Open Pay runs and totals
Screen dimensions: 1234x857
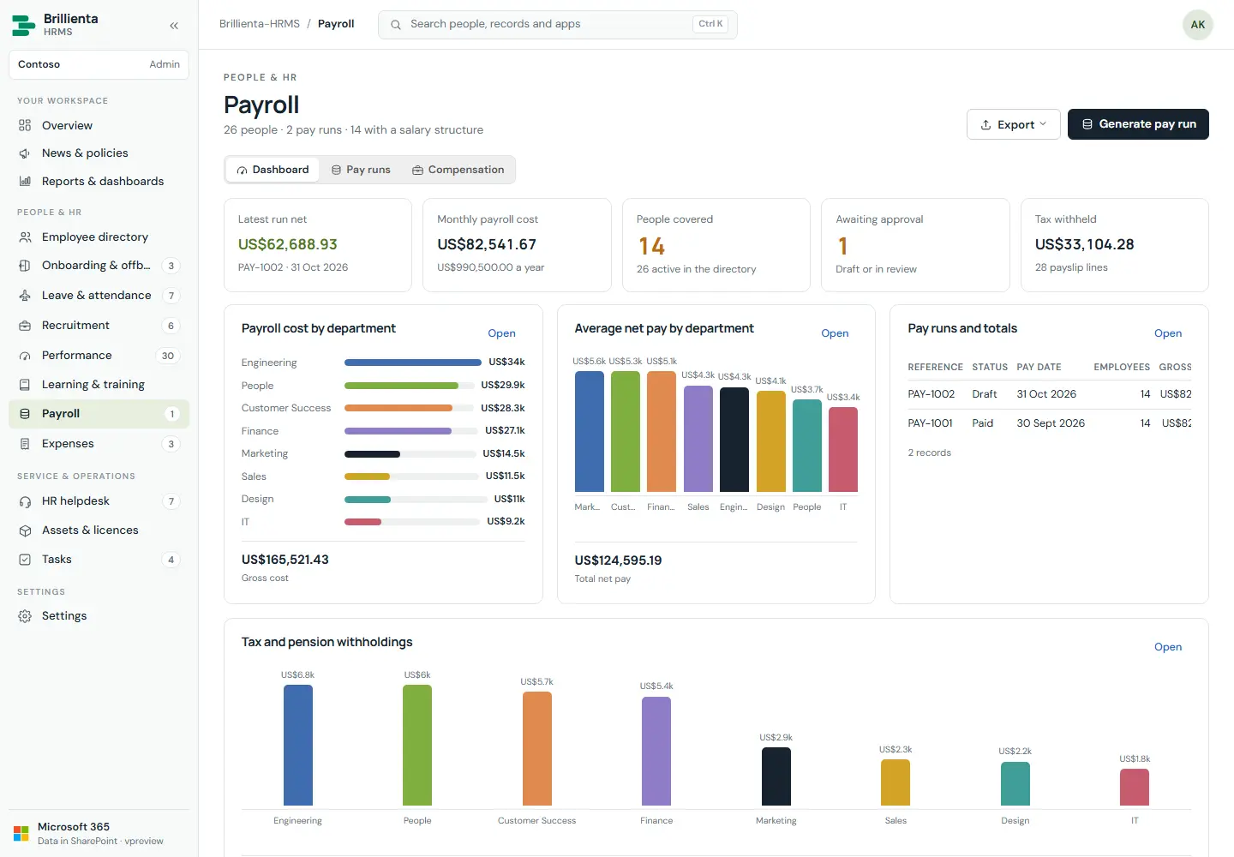(1168, 333)
